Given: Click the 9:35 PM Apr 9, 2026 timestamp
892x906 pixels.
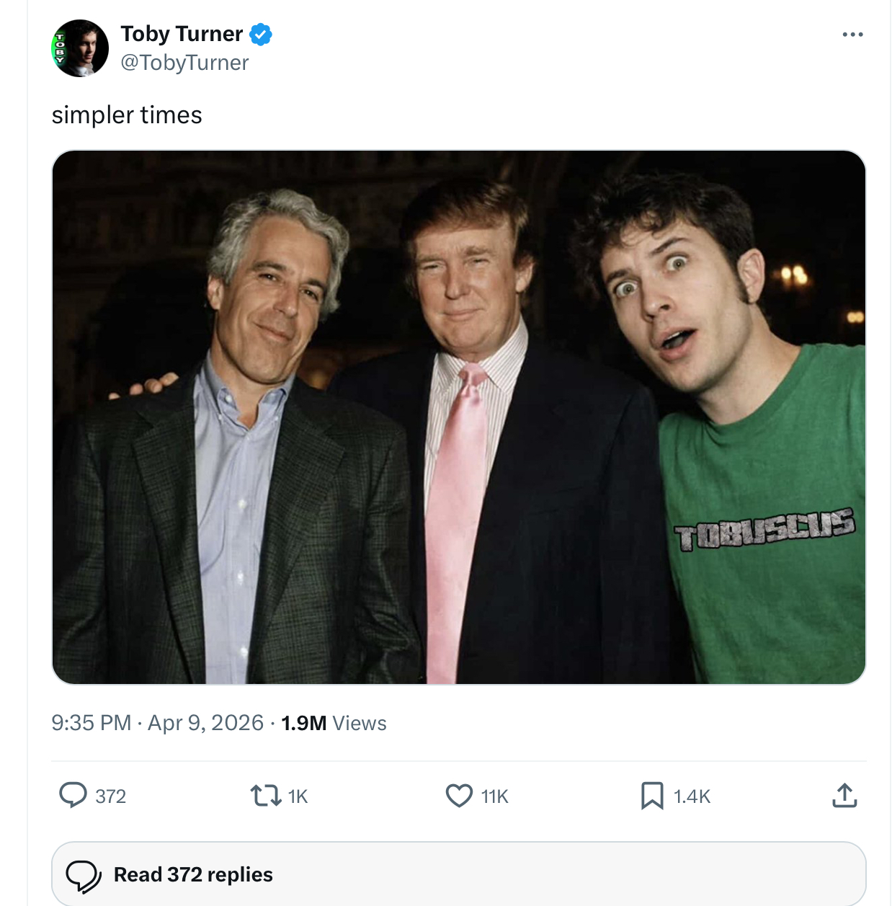Looking at the screenshot, I should (157, 723).
